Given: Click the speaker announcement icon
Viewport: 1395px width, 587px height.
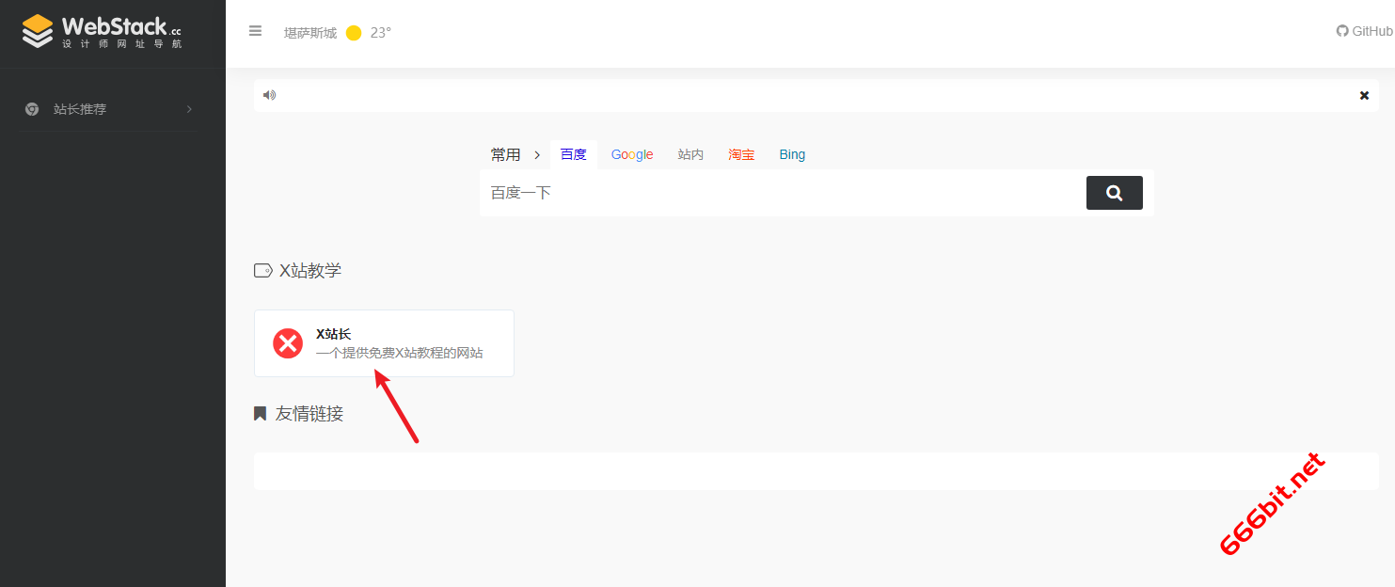Looking at the screenshot, I should [x=269, y=95].
